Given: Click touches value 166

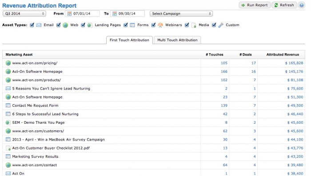Looking at the screenshot, I should [224, 71].
